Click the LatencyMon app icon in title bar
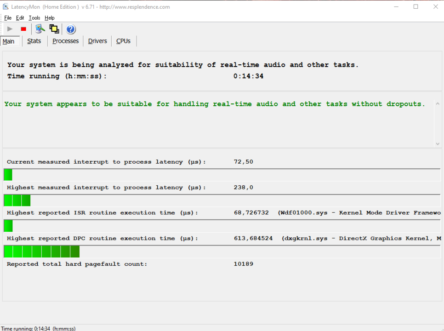The width and height of the screenshot is (444, 331). [x=6, y=6]
